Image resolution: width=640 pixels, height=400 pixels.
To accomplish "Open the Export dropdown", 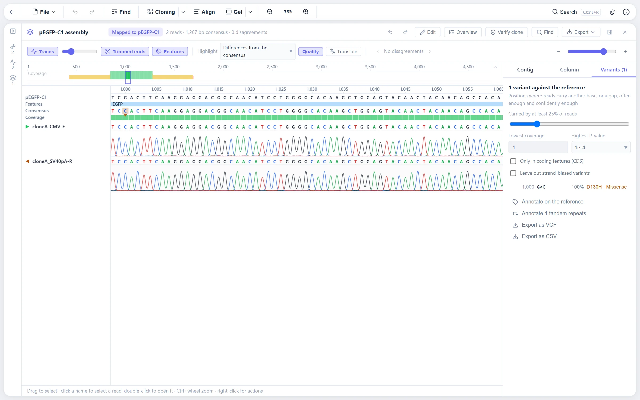I will tap(581, 32).
